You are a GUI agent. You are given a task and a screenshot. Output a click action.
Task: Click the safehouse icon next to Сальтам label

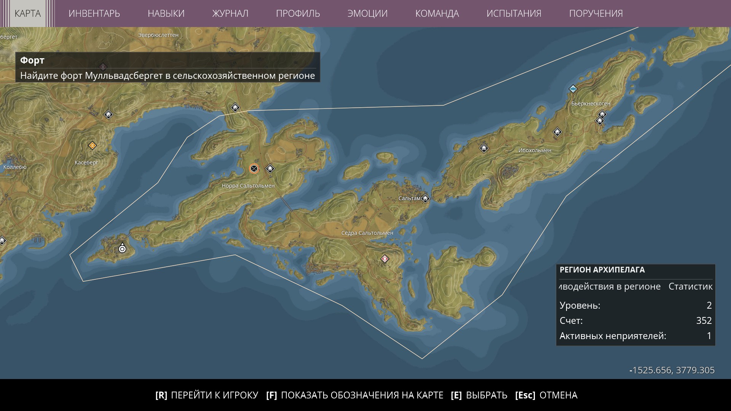coord(425,198)
